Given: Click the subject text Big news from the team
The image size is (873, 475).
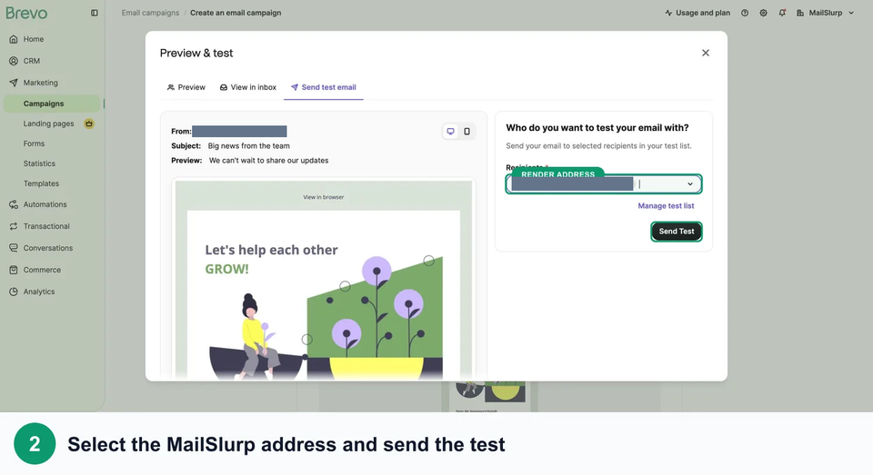Looking at the screenshot, I should [249, 145].
